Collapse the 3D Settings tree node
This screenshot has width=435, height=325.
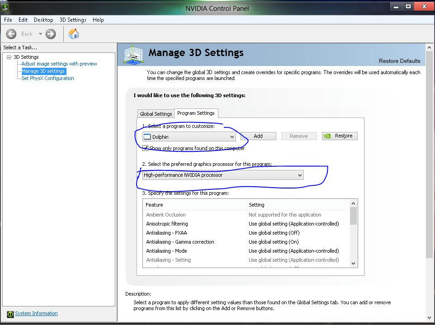(9, 57)
